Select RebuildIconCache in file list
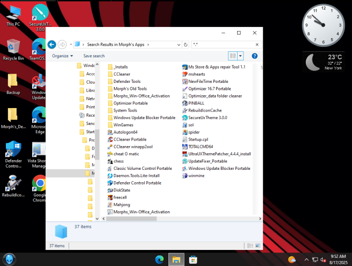This screenshot has width=352, height=266. coord(202,110)
